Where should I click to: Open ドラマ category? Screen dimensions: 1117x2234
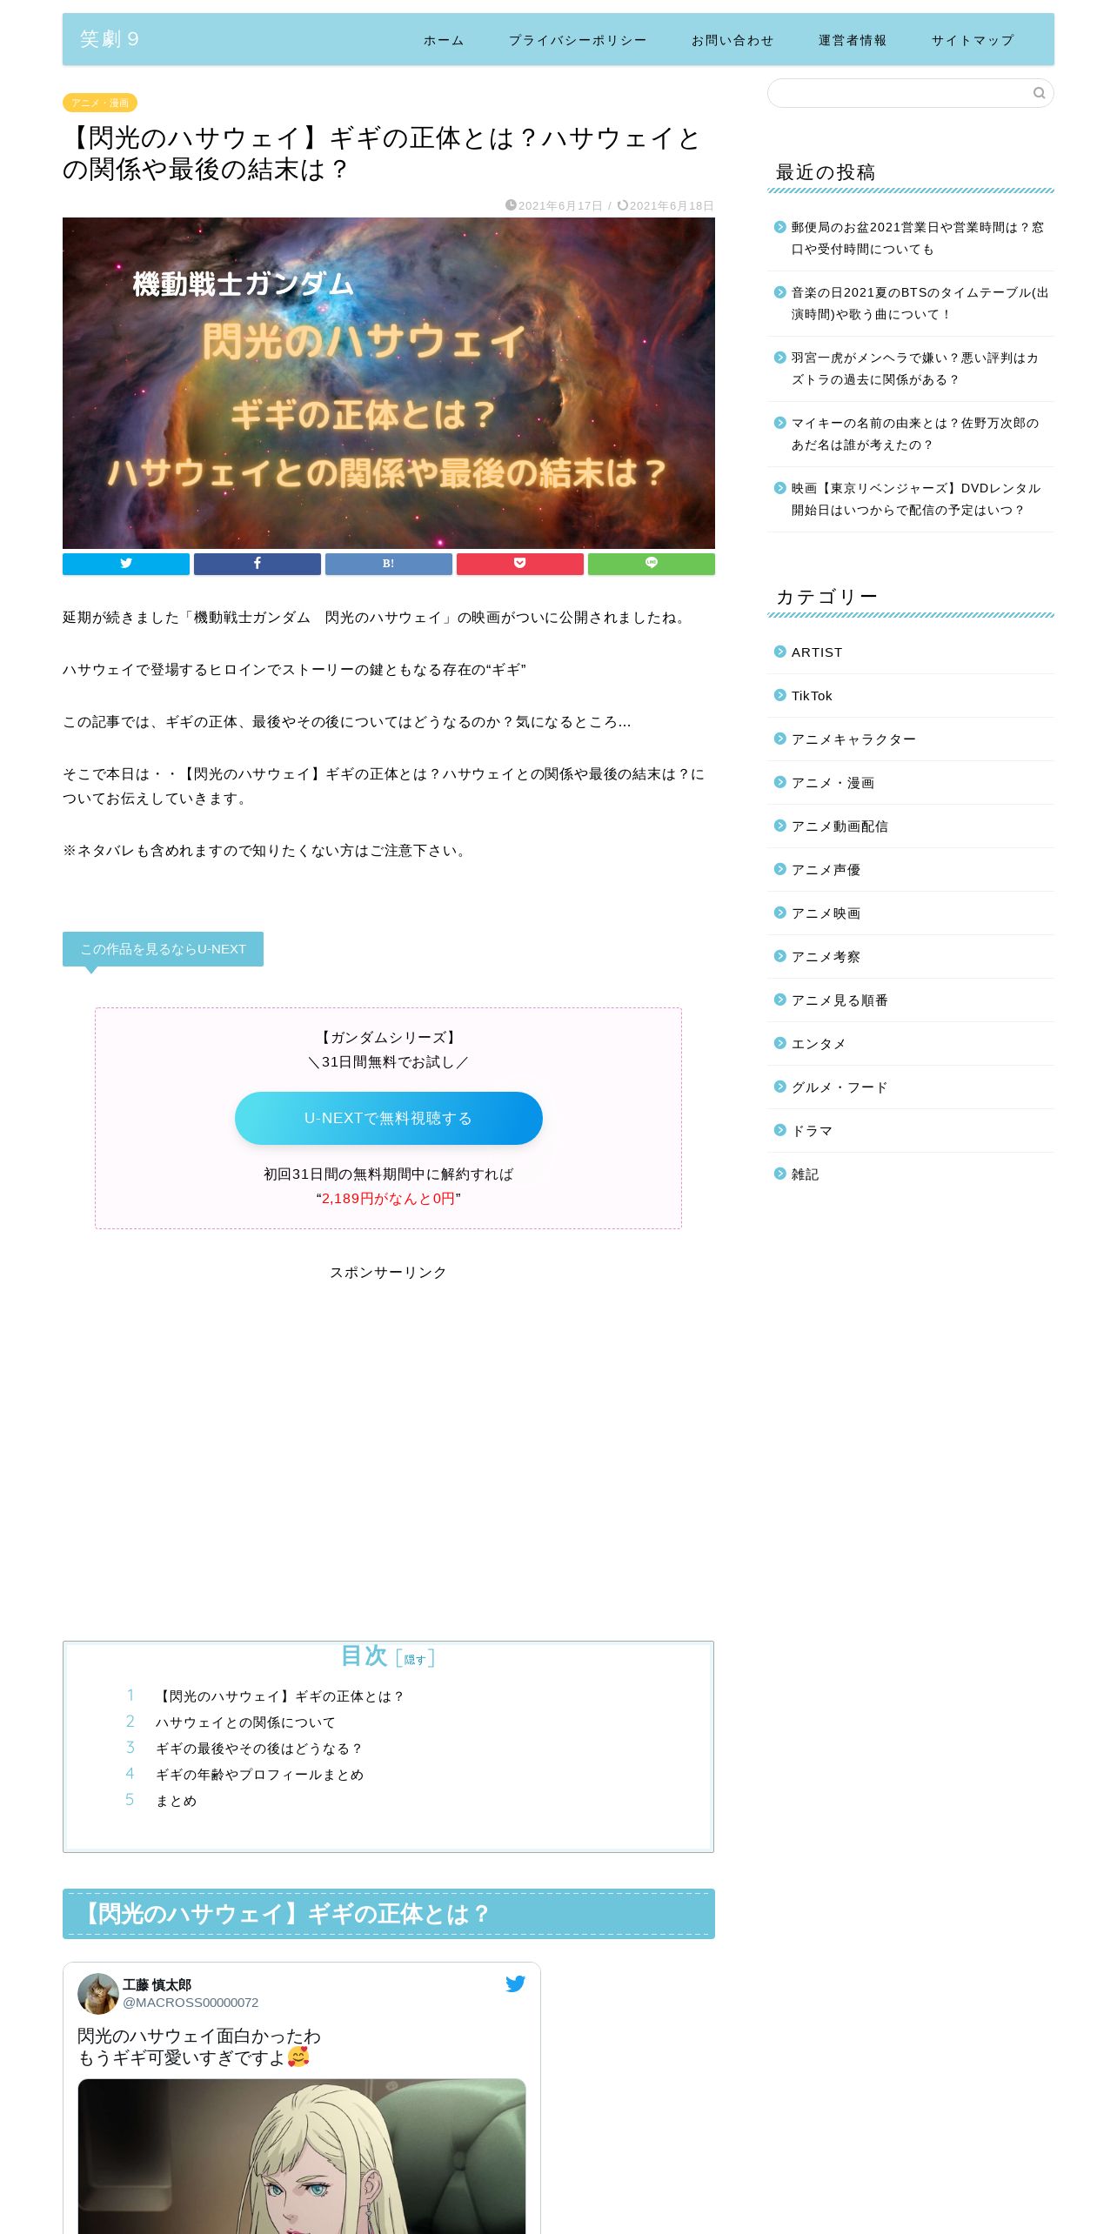[812, 1131]
